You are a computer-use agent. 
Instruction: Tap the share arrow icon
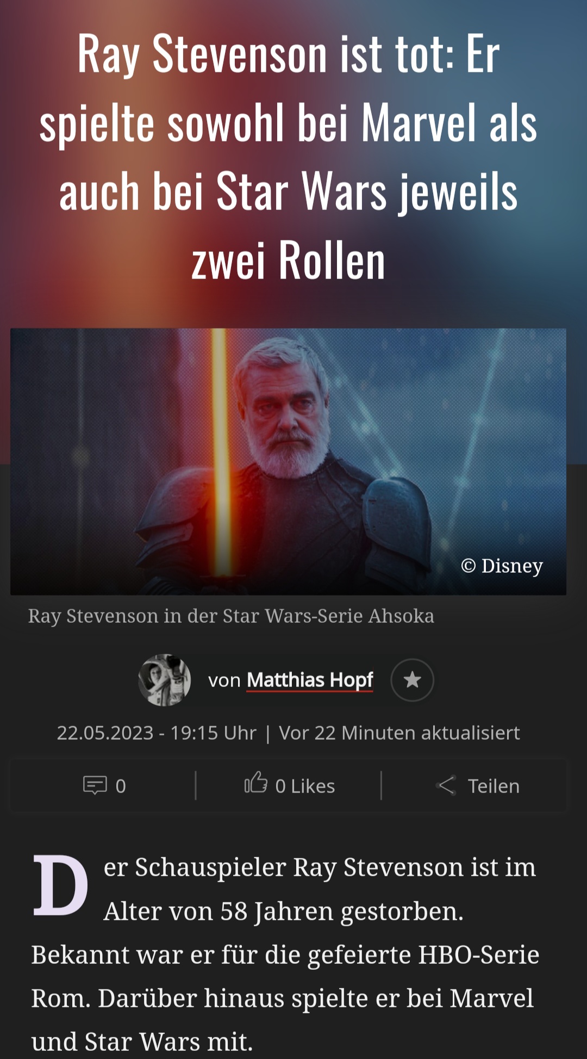click(x=446, y=785)
